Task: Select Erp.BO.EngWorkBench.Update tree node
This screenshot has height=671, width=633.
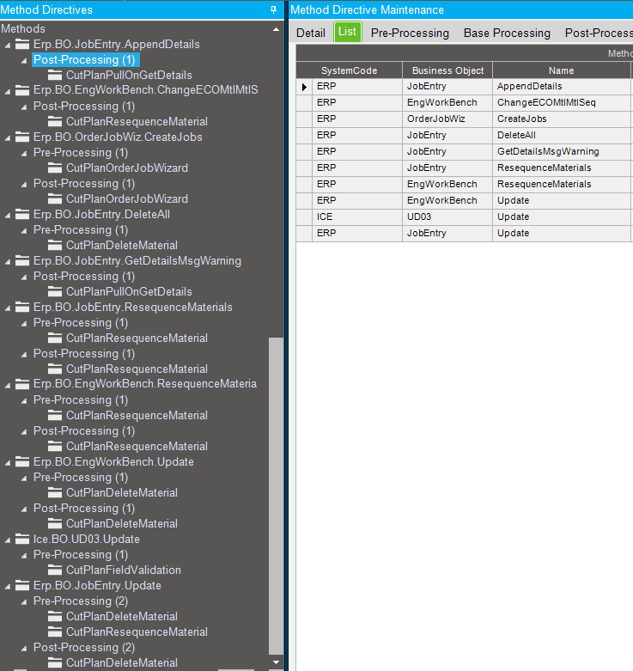Action: (113, 461)
